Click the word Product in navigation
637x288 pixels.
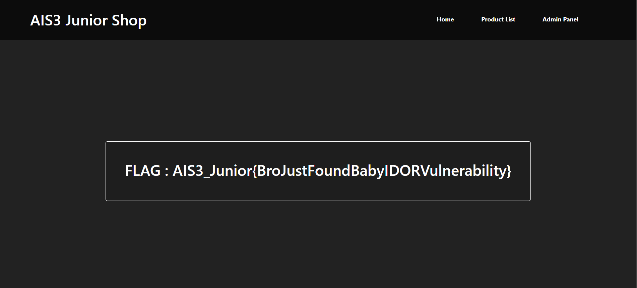point(492,19)
